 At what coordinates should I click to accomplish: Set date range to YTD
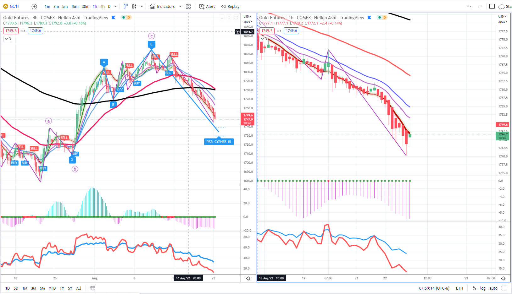[52, 288]
